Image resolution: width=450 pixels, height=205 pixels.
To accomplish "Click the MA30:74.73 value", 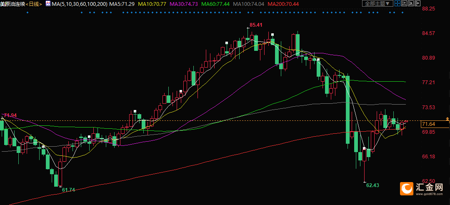I will (x=185, y=4).
